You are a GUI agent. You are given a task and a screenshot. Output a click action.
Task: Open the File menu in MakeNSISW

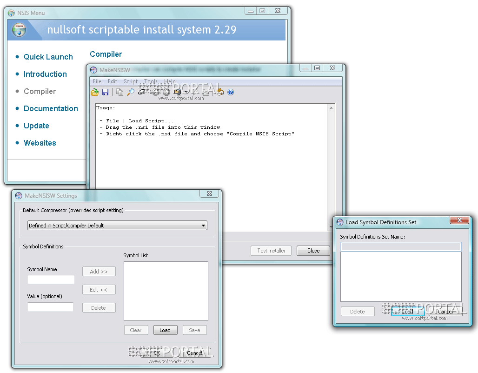[x=97, y=81]
